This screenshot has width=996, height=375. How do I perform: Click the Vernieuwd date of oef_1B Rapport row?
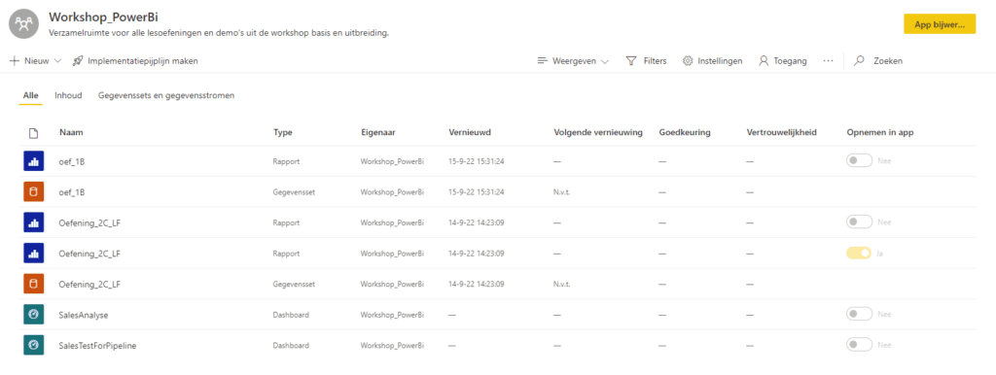[477, 161]
